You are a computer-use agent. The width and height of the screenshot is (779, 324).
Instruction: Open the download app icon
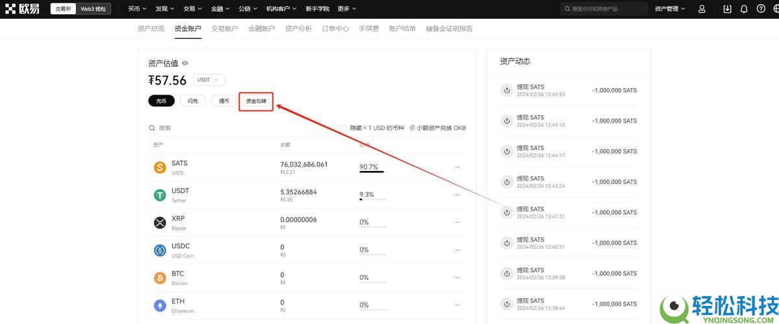pos(727,9)
